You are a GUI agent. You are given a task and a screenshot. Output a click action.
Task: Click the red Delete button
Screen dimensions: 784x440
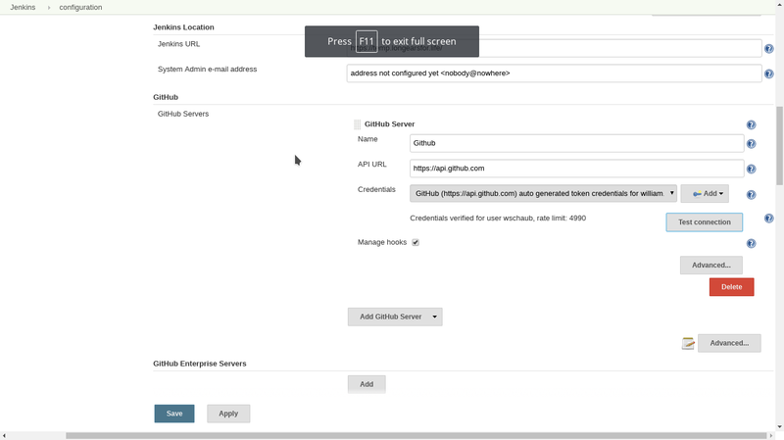tap(731, 287)
